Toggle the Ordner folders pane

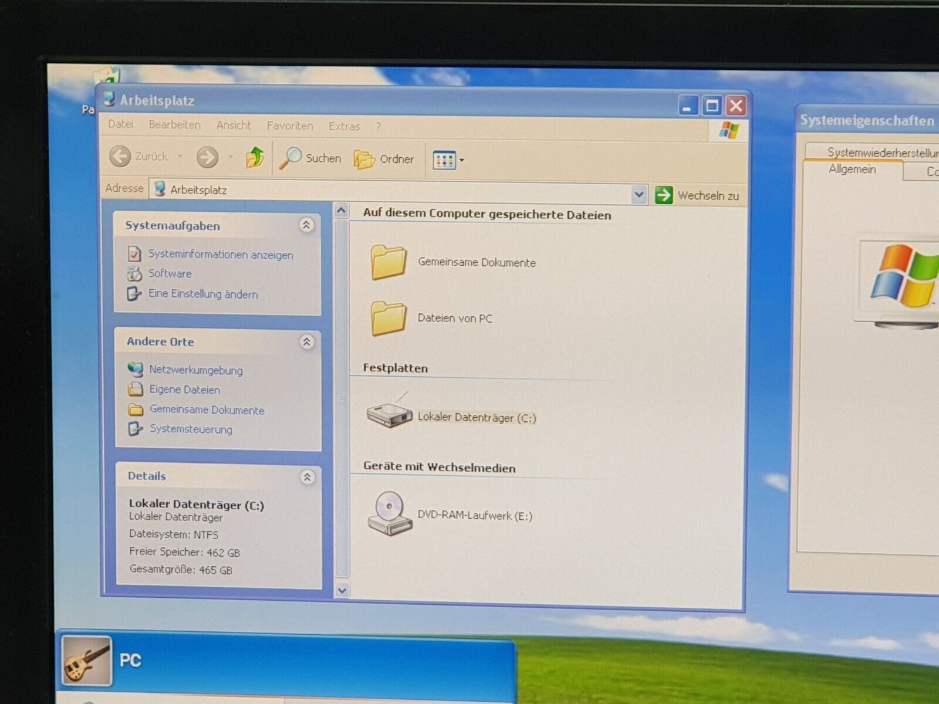coord(384,159)
